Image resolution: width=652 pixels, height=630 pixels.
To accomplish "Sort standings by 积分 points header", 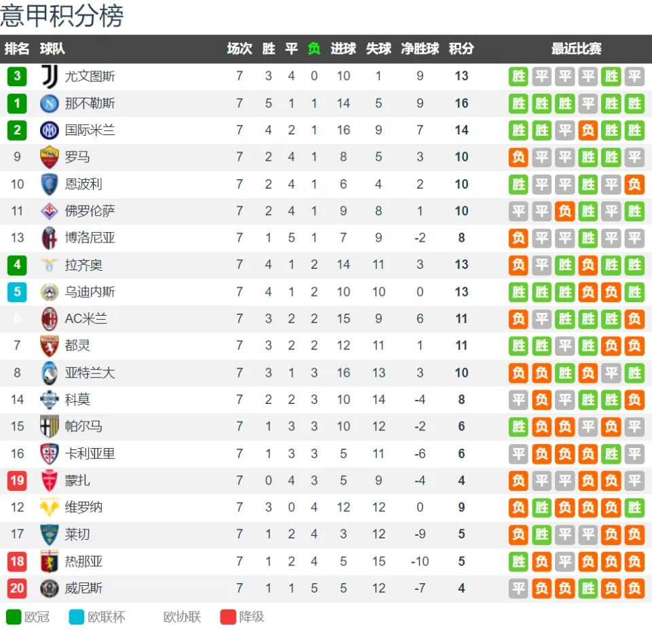I will (461, 49).
